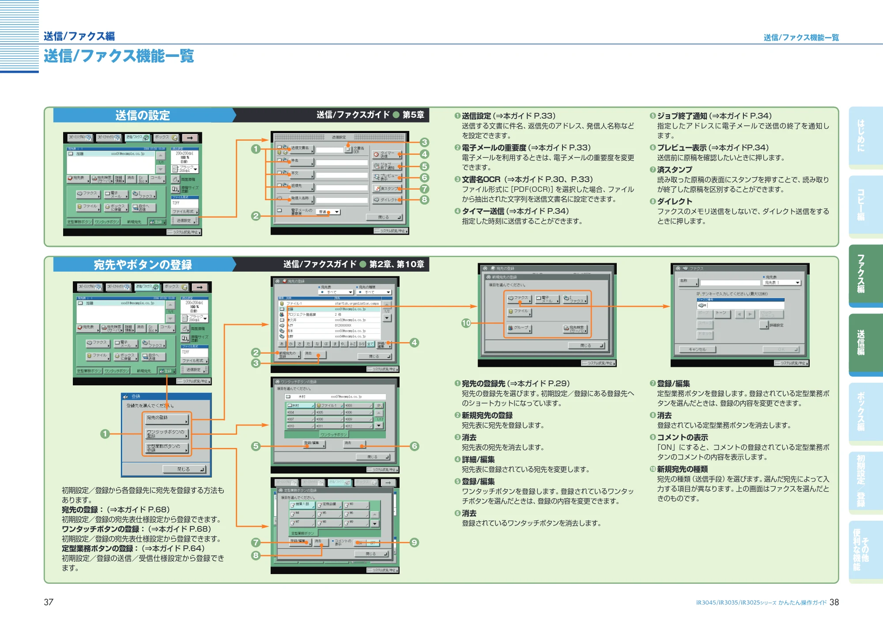The height and width of the screenshot is (623, 883).
Task: Choose 定型業務ボタンの登録 in the 登録 dialog
Action: coord(166,448)
